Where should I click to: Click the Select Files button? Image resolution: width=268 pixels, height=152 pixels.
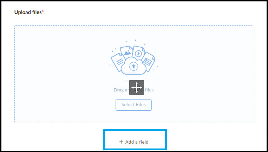tap(133, 105)
